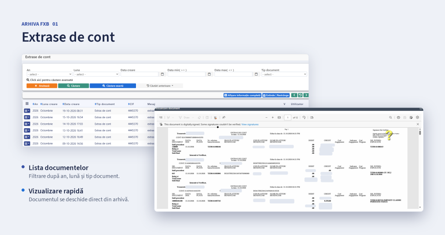Click the Read aloud icon in PDF toolbar
Screen dimensions: 445x235
pos(224,117)
